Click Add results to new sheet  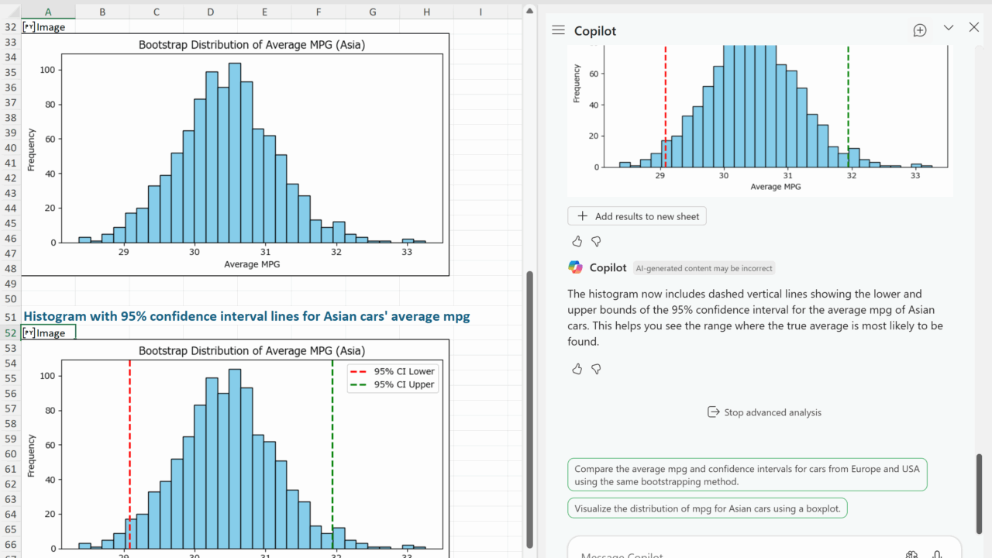click(637, 216)
